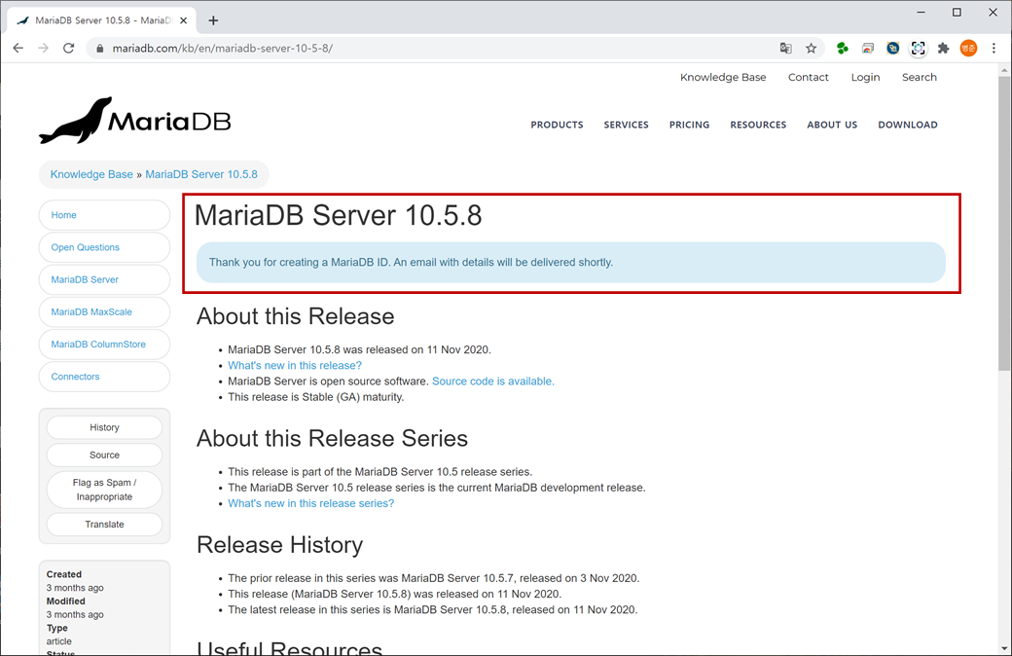Click the site padlock icon

tap(99, 49)
